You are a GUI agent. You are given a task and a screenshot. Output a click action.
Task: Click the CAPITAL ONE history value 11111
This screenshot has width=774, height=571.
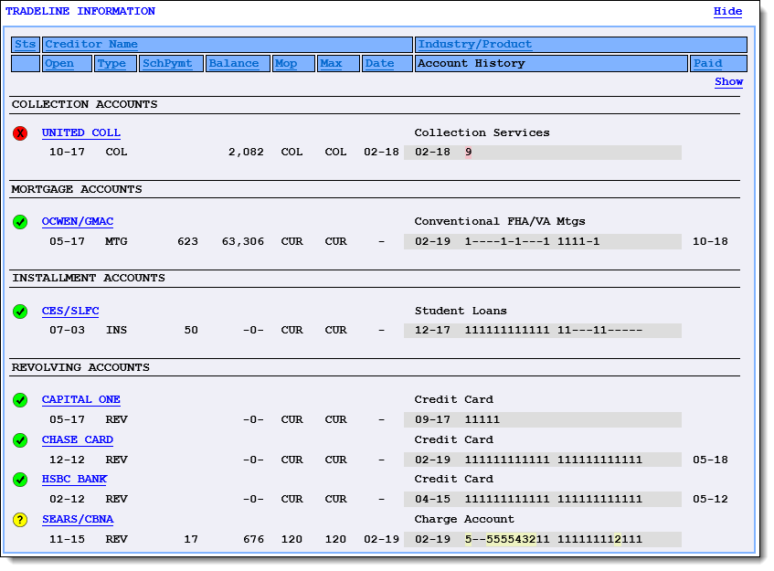482,420
